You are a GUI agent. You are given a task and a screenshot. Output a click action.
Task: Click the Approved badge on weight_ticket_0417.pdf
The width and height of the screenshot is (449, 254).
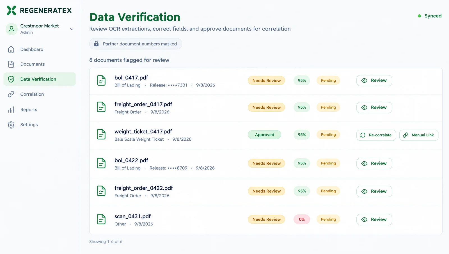pyautogui.click(x=264, y=135)
